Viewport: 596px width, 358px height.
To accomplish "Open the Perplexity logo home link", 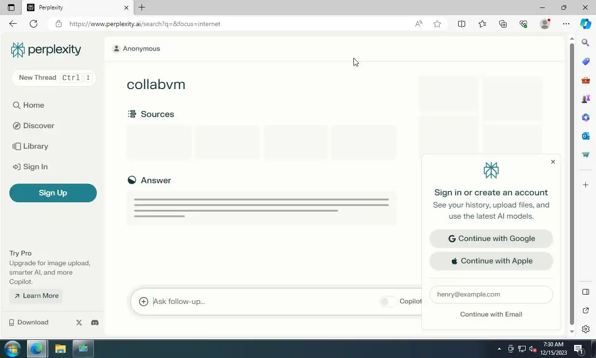I will coord(46,49).
